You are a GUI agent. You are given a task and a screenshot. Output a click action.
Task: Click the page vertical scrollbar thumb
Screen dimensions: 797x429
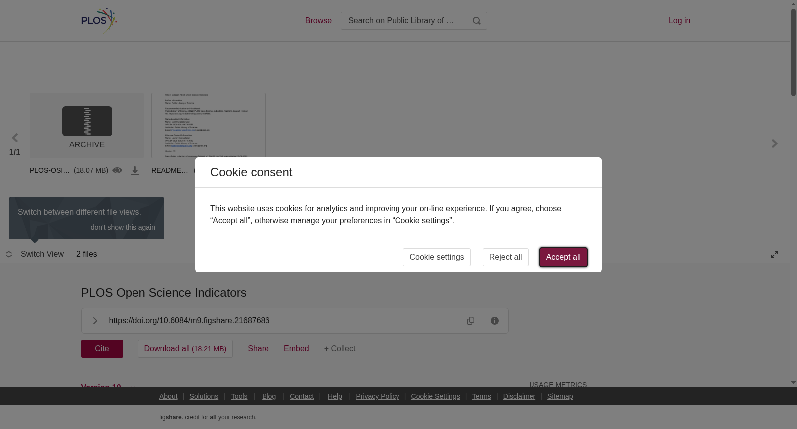[793, 52]
